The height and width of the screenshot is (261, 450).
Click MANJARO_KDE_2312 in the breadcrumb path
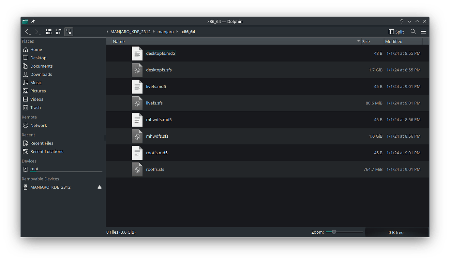(x=130, y=32)
